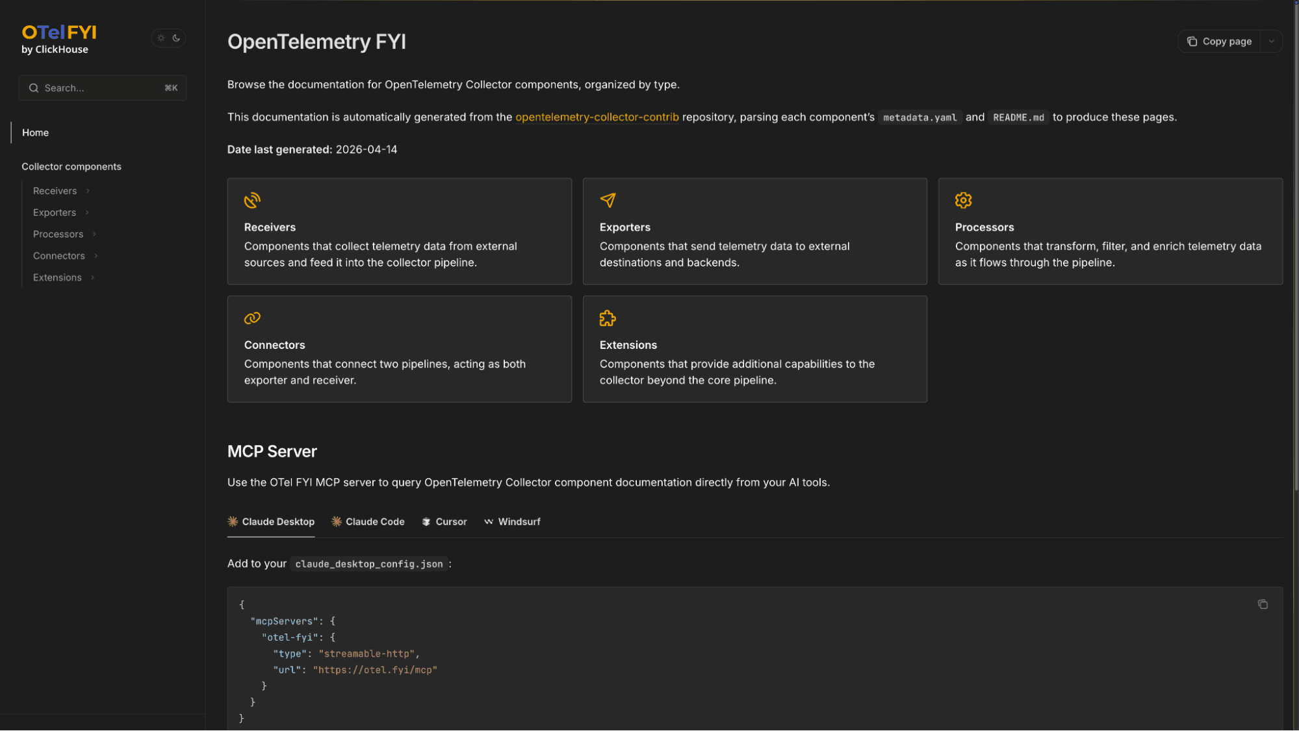Click the Extensions puzzle piece icon
The height and width of the screenshot is (731, 1299).
click(x=608, y=318)
